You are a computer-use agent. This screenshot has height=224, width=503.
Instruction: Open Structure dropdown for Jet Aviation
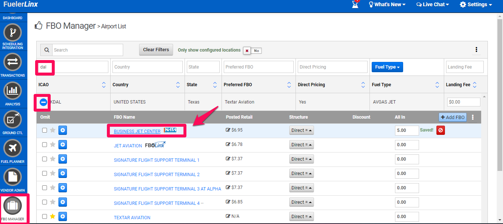point(301,145)
